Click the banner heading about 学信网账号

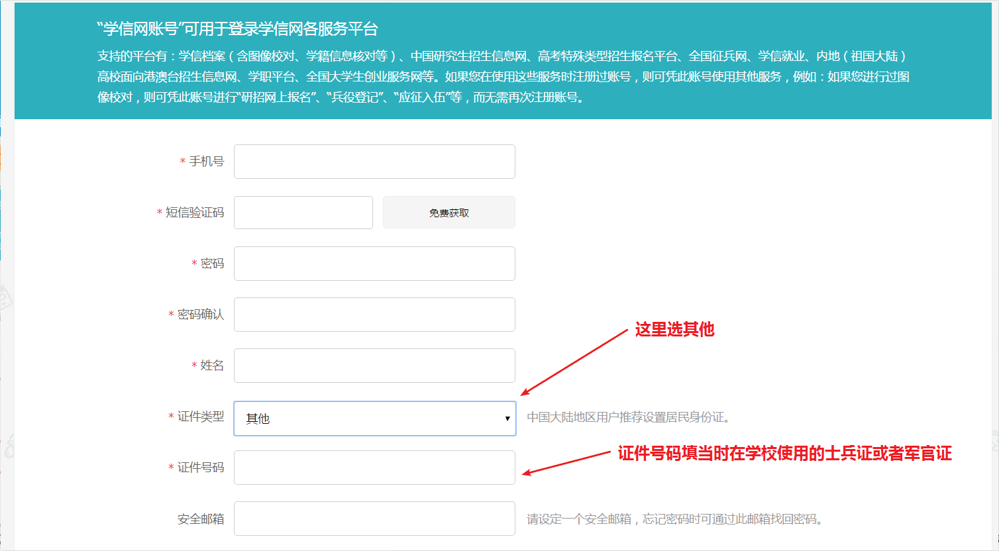pos(237,29)
